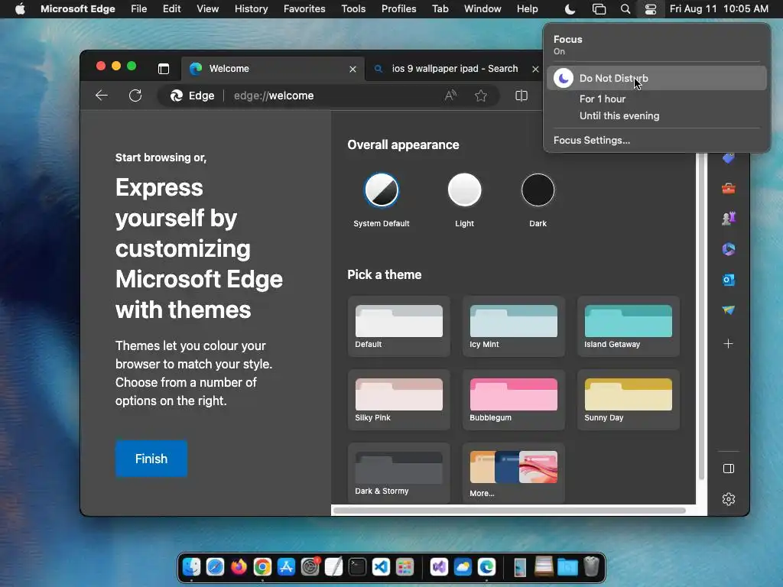Viewport: 783px width, 587px height.
Task: Open Microsoft 365 in the Edge sidebar
Action: pos(729,248)
